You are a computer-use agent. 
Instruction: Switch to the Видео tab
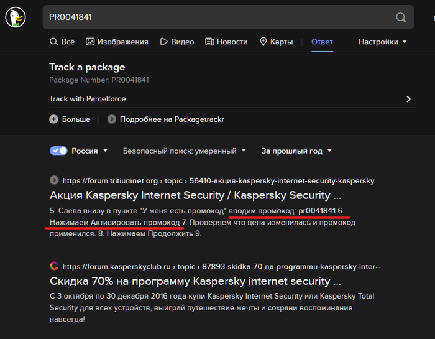pos(177,42)
